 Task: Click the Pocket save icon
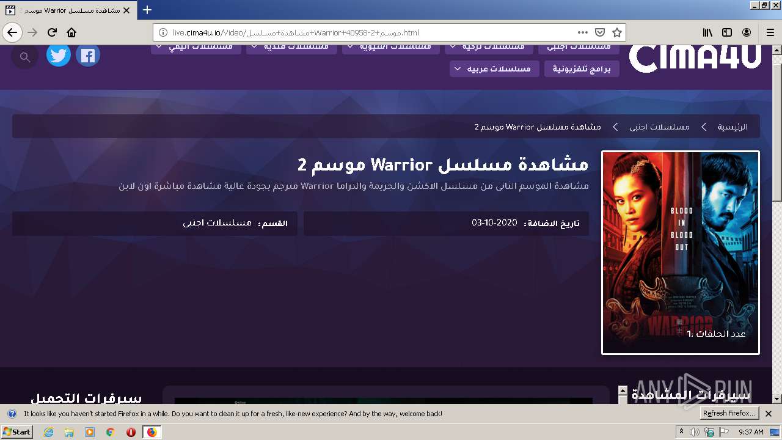pyautogui.click(x=600, y=32)
